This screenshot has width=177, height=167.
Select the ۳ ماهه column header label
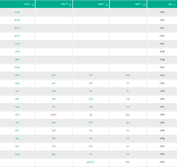tap(138, 4)
